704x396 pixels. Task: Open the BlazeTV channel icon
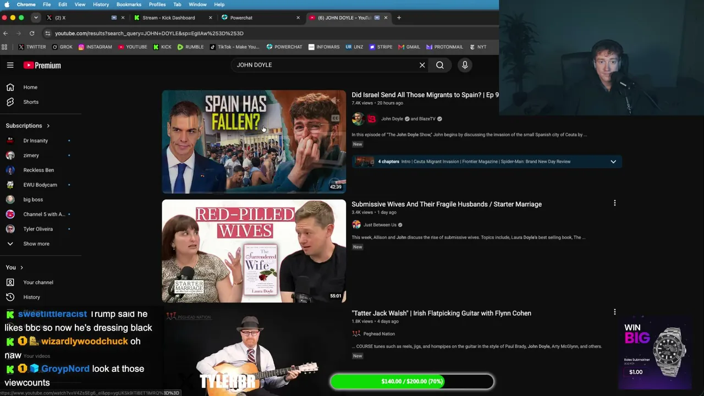[371, 119]
